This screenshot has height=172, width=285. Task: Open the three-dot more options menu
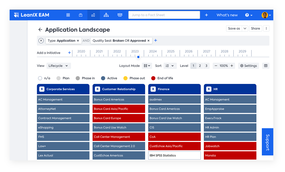click(266, 28)
